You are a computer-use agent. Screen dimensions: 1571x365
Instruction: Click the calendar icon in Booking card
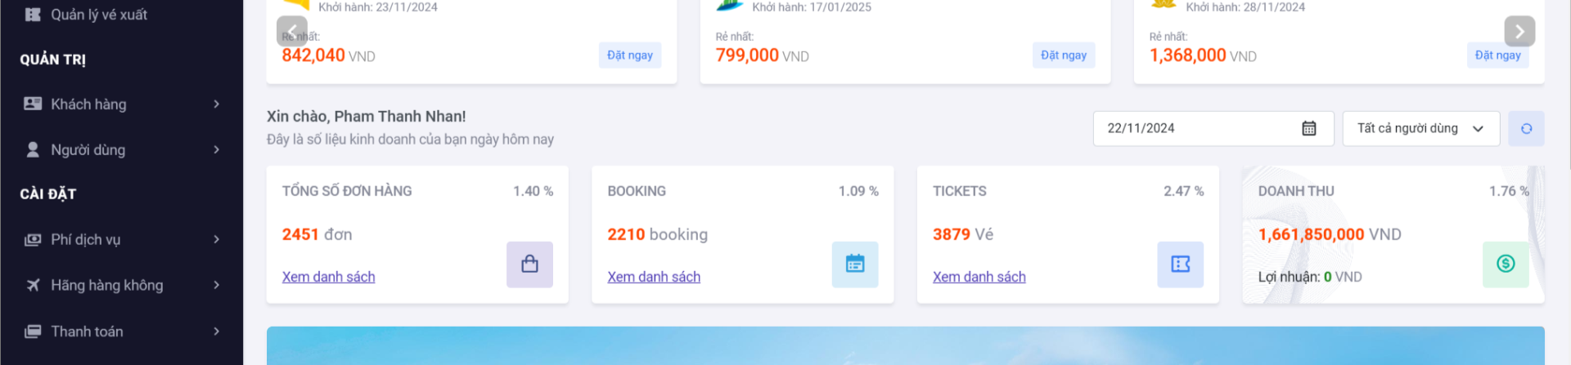[x=855, y=265]
